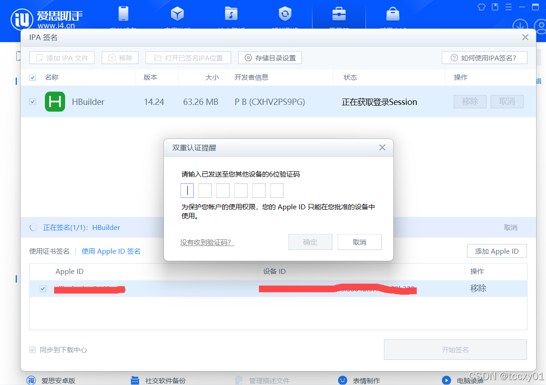Open the ringtones music-folder icon

click(x=231, y=14)
